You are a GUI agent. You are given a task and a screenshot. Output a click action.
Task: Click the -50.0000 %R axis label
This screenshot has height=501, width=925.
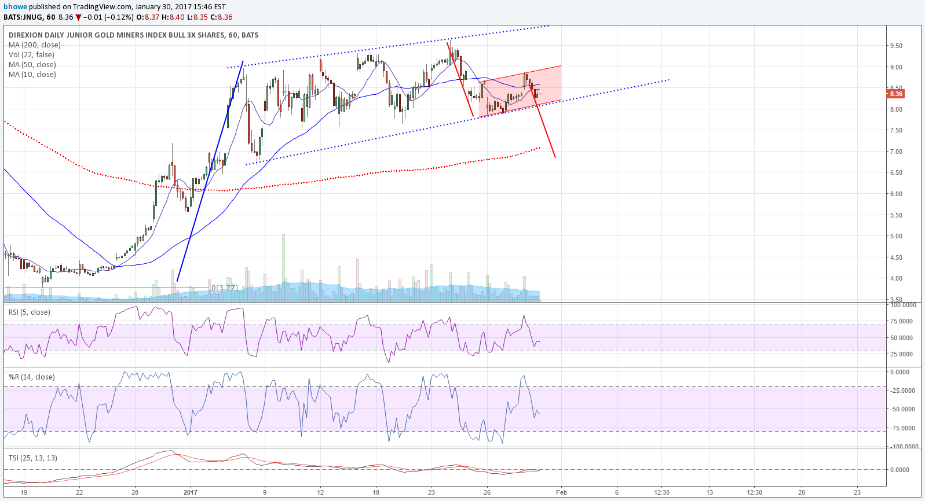pyautogui.click(x=902, y=409)
